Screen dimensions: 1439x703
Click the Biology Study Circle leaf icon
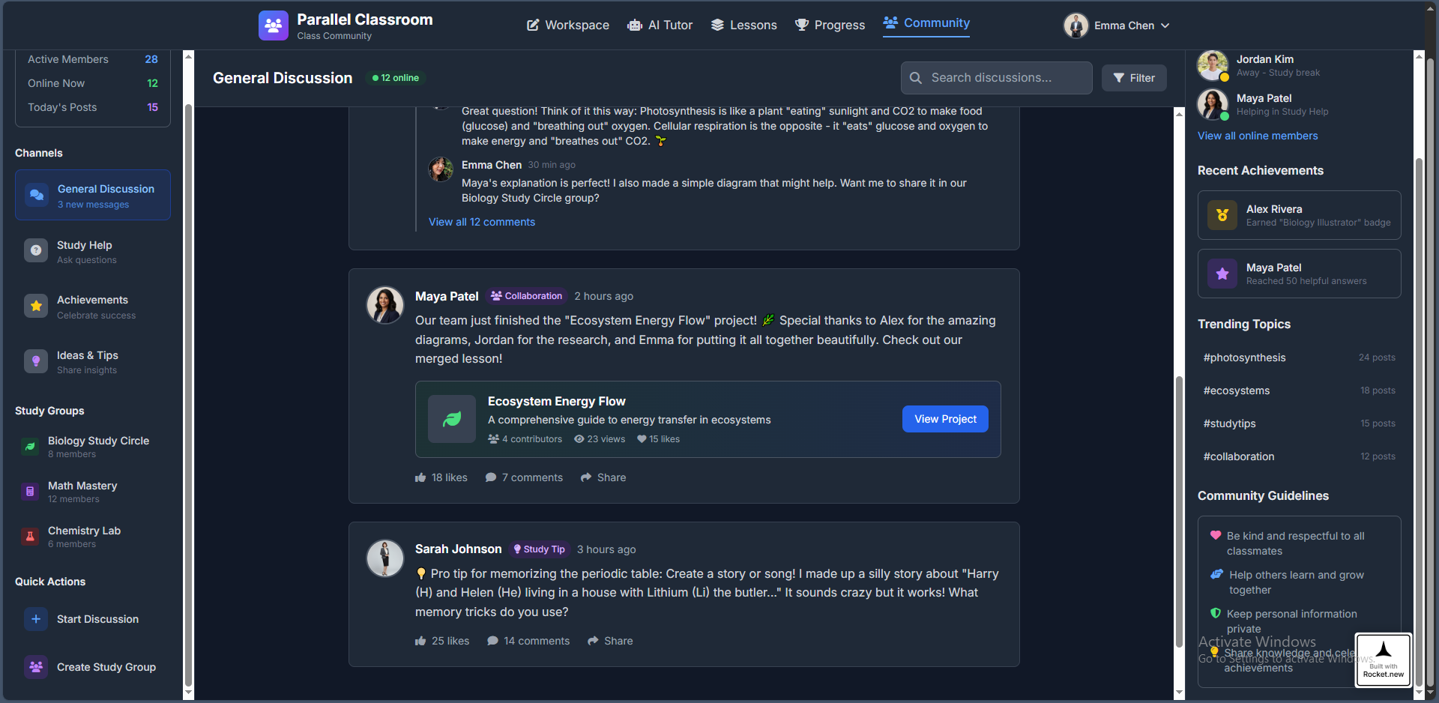pos(30,447)
